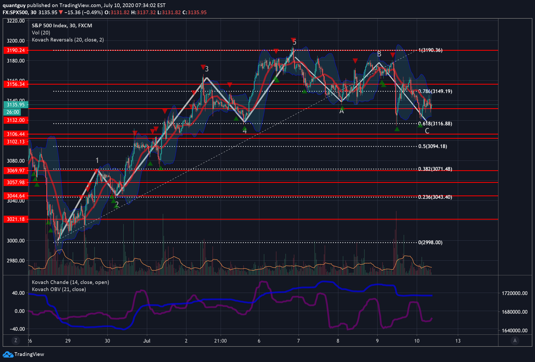
Task: Click the 0.618(3116.88) Fibonacci level label
Action: tap(435, 123)
